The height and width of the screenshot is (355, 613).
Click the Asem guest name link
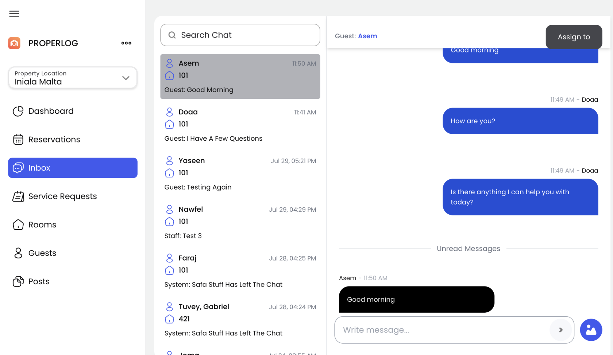(x=367, y=36)
